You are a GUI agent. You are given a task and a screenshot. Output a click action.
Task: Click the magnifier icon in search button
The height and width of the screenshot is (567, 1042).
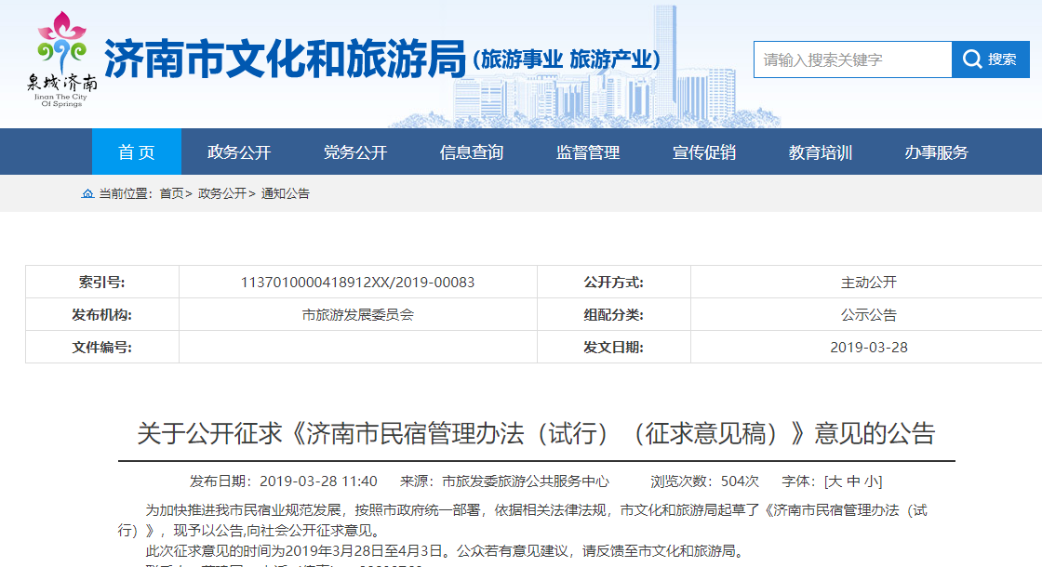(972, 59)
